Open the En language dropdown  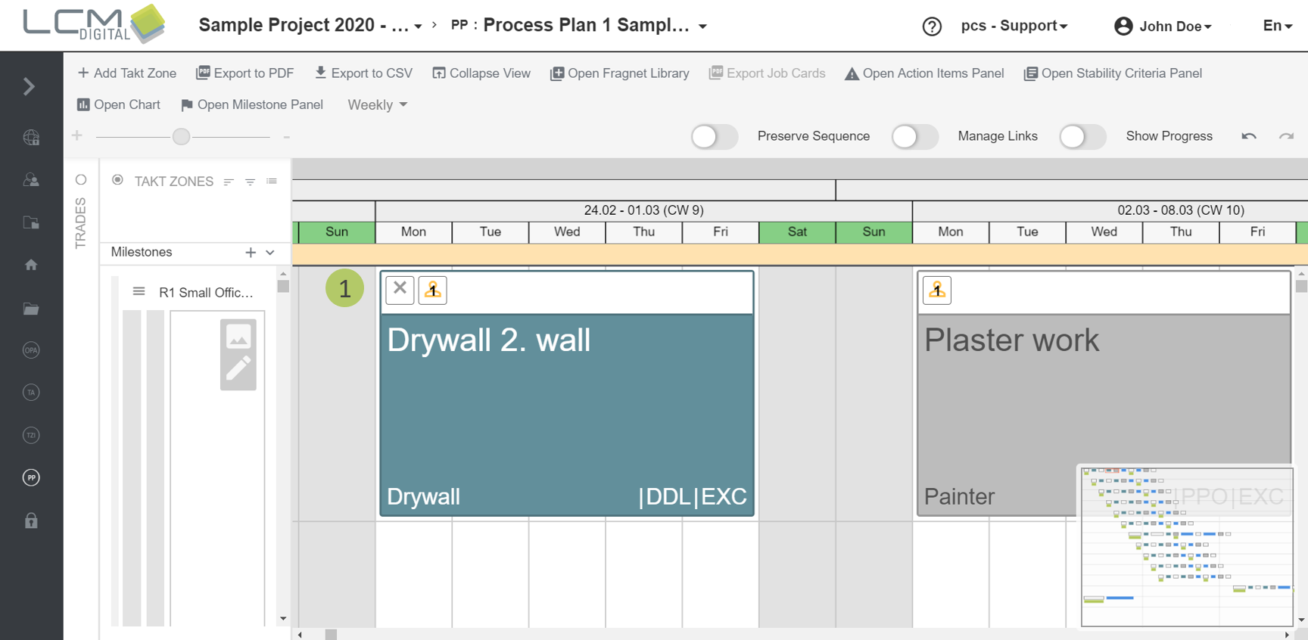pos(1277,26)
